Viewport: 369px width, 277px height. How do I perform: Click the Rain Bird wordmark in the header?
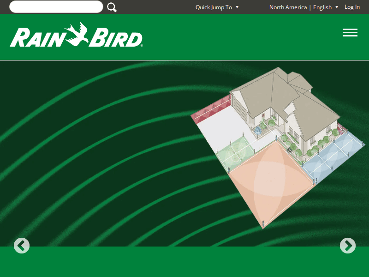click(76, 35)
